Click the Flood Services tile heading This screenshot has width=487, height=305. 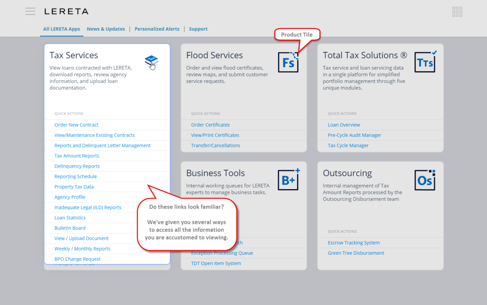(x=214, y=55)
